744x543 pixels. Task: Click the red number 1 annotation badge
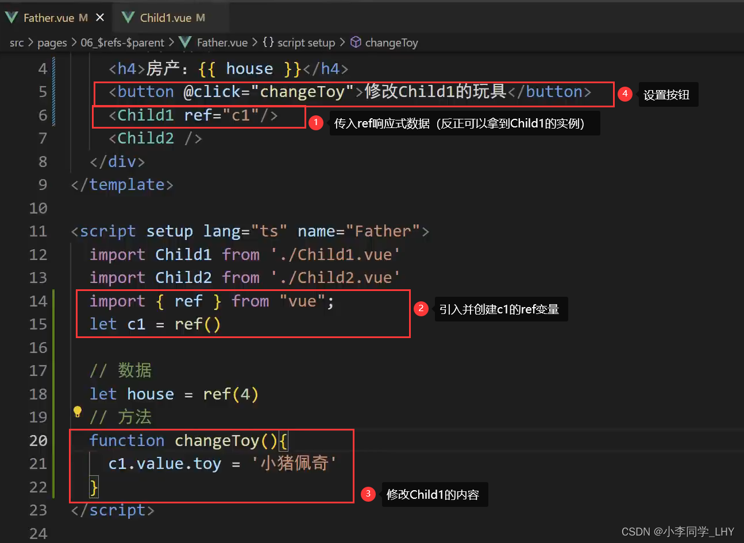(315, 122)
